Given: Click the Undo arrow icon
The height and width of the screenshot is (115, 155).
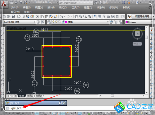Looking at the screenshot, I should pos(61,16).
